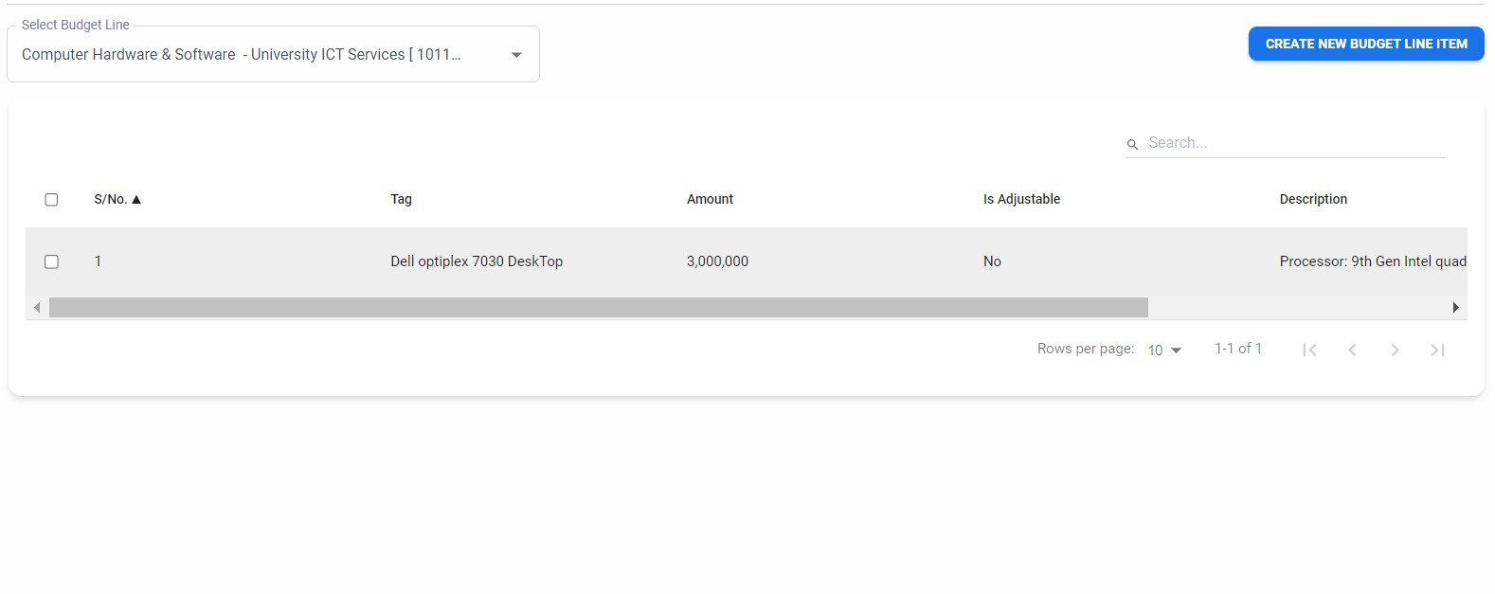Viewport: 1495px width, 594px height.
Task: Go to first page icon
Action: (1309, 350)
